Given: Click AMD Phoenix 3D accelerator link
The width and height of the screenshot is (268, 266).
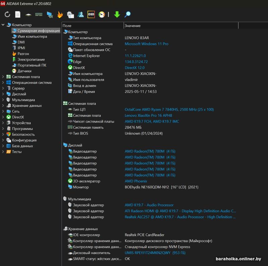Looking at the screenshot, I should pyautogui.click(x=136, y=181).
